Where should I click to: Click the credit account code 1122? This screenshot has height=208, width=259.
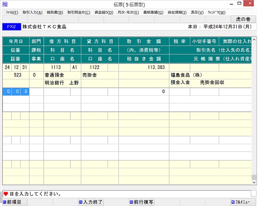click(95, 67)
